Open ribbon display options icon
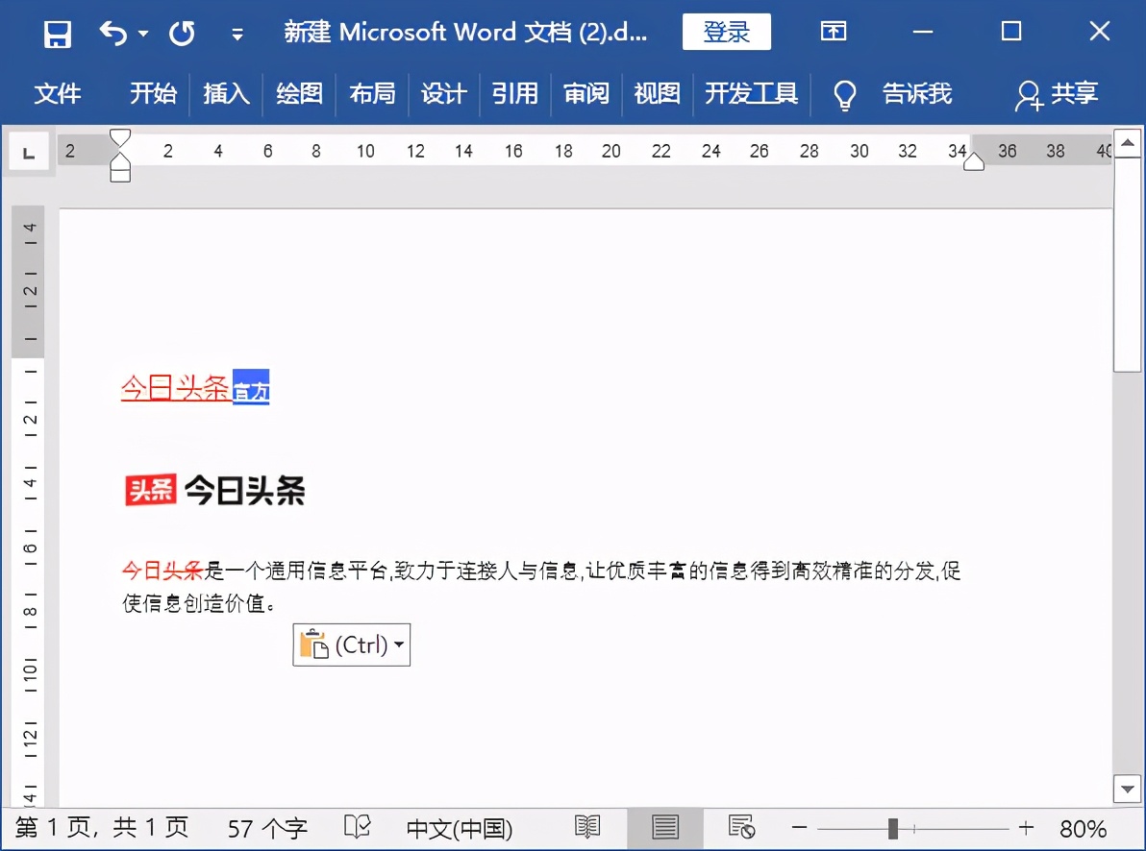The image size is (1146, 851). pos(834,32)
